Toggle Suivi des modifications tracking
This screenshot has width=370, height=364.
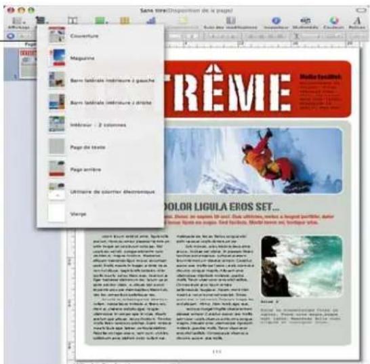230,23
